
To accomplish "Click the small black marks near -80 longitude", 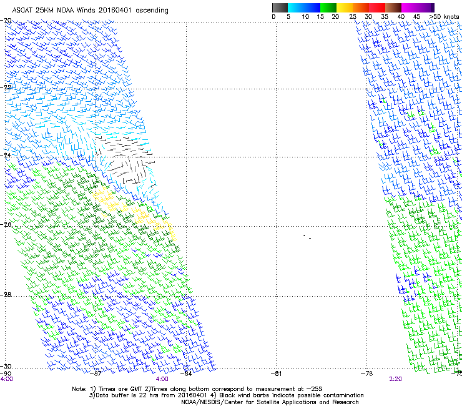I will [x=307, y=237].
